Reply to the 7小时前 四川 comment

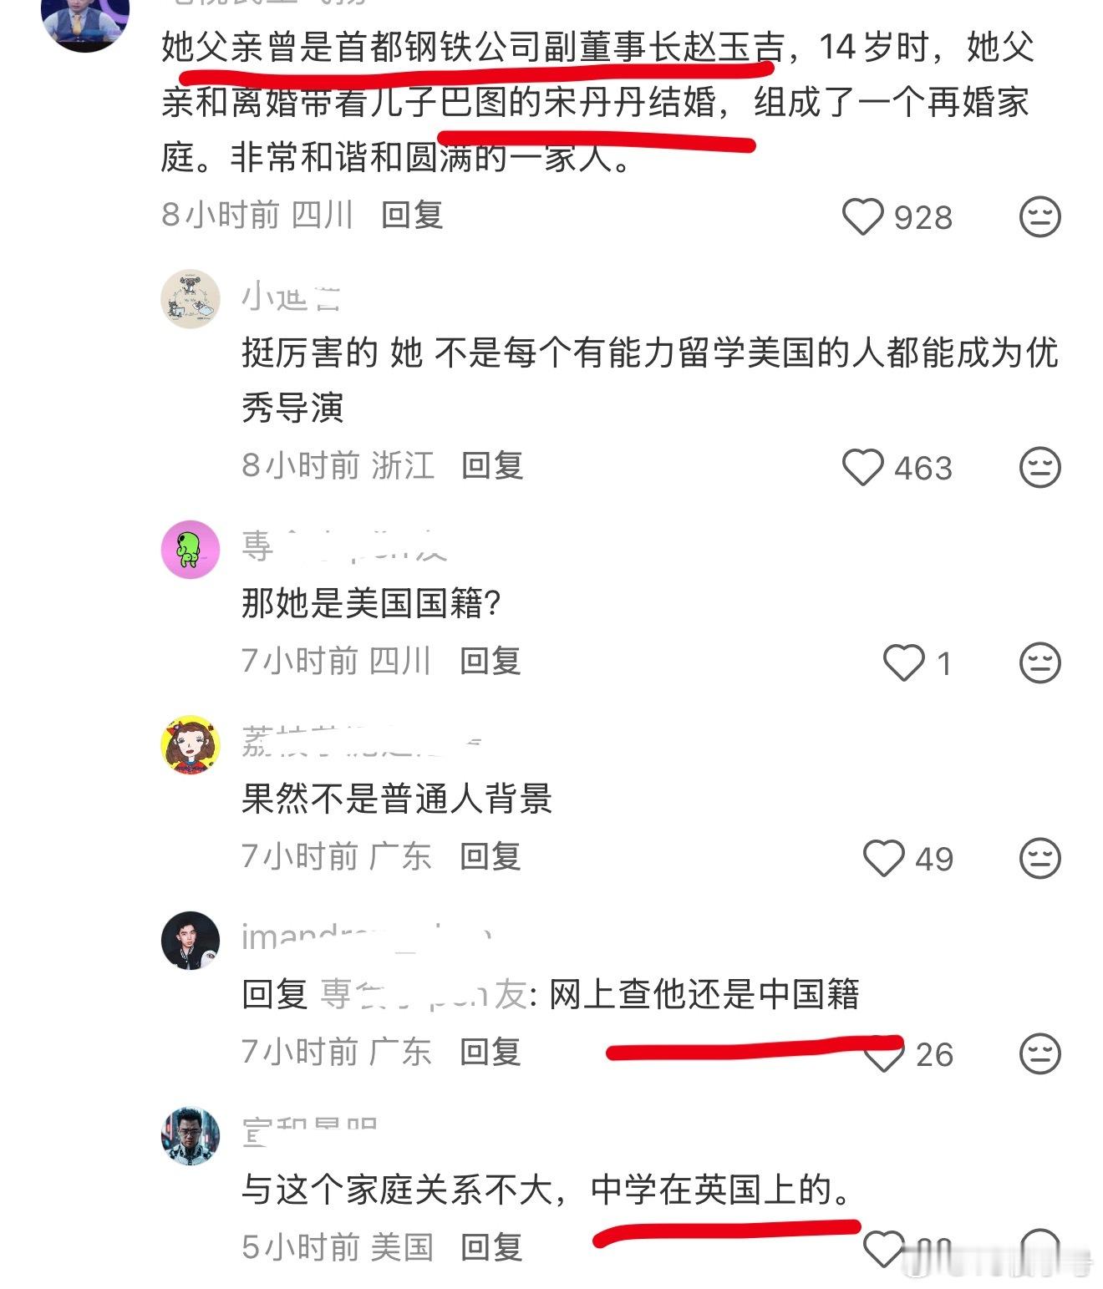click(x=491, y=660)
